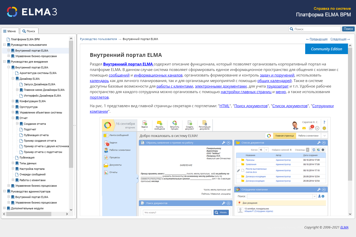Open the Поиск документов link

[251, 106]
